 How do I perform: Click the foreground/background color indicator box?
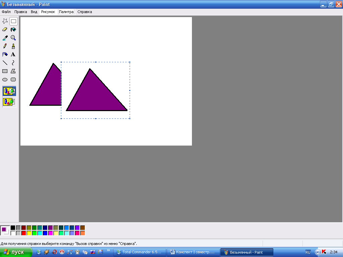[x=5, y=231]
